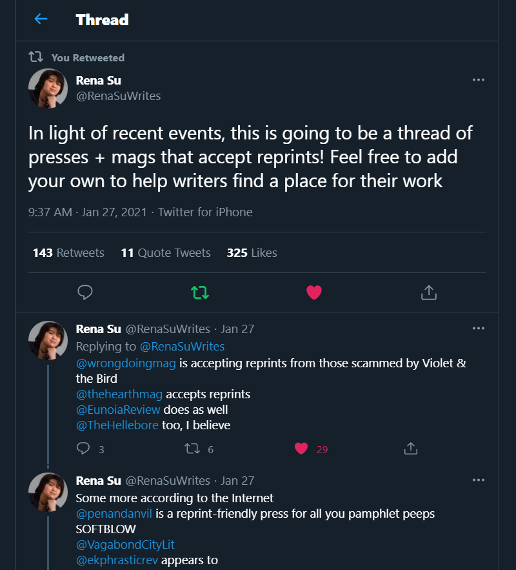Unlike the main tweet heart

(x=314, y=292)
